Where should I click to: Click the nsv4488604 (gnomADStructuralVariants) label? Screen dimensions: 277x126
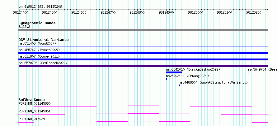pos(213,82)
